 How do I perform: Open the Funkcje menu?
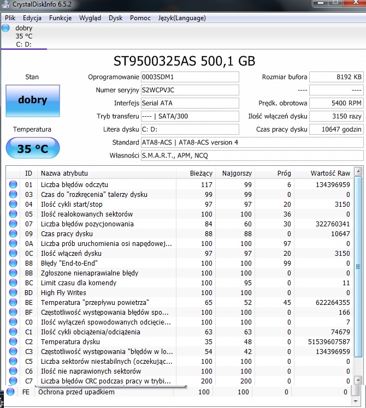(x=60, y=18)
